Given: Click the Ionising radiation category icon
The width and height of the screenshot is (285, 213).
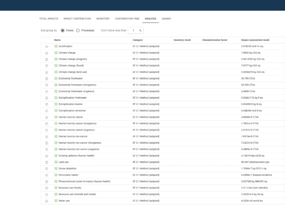Looking at the screenshot, I should (56, 156).
